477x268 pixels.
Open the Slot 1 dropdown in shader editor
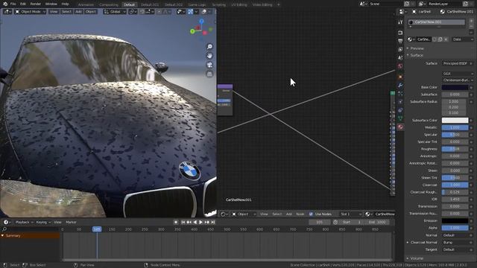coord(351,214)
